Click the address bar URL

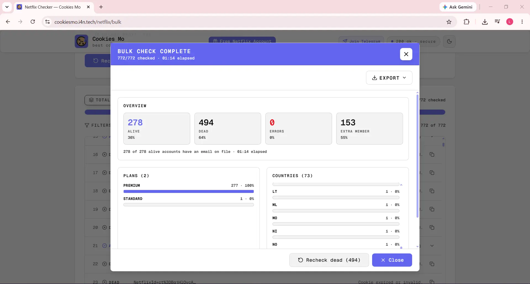pyautogui.click(x=88, y=22)
